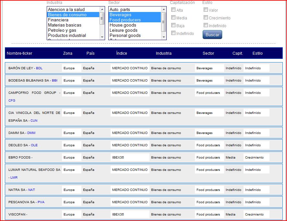Open the CFG ticker for Campofrio
Screen dimensions: 287x221
(x=12, y=101)
